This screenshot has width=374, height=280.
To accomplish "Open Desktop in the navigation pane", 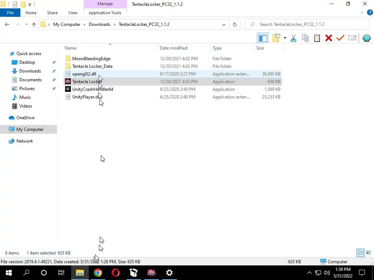I will [27, 62].
